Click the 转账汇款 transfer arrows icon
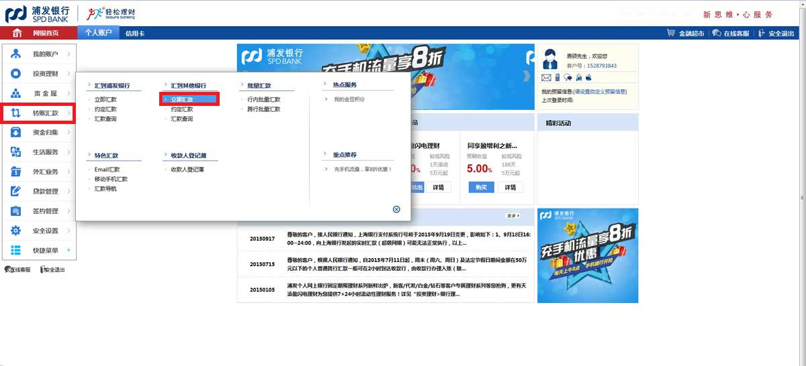This screenshot has width=806, height=366. point(16,113)
